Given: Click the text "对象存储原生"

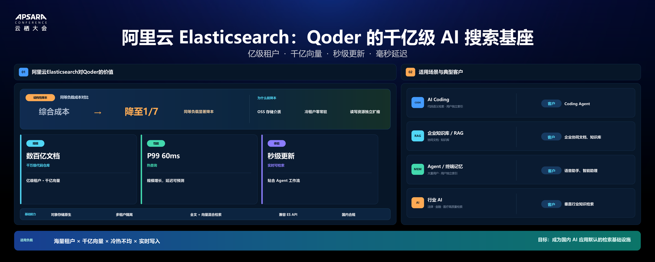Looking at the screenshot, I should [x=61, y=215].
